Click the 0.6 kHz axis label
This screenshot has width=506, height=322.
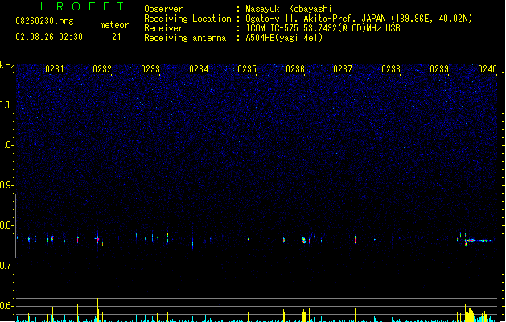(x=6, y=306)
